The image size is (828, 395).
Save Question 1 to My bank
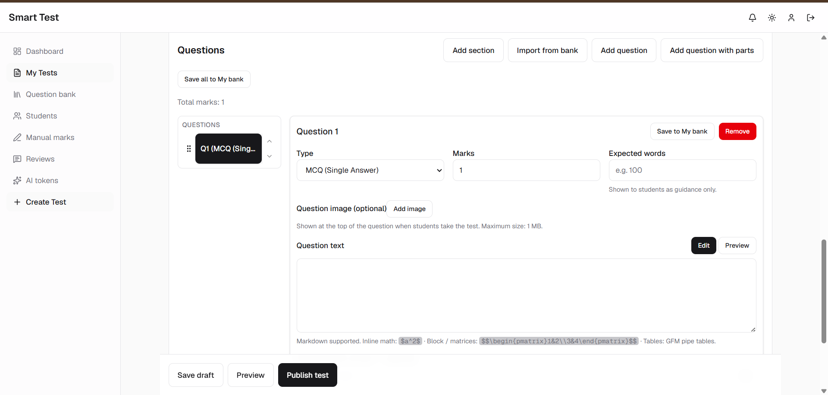(x=682, y=131)
